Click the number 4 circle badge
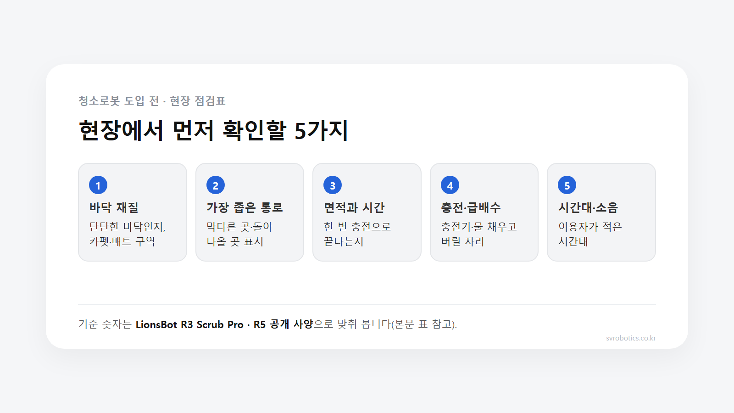 pos(450,185)
